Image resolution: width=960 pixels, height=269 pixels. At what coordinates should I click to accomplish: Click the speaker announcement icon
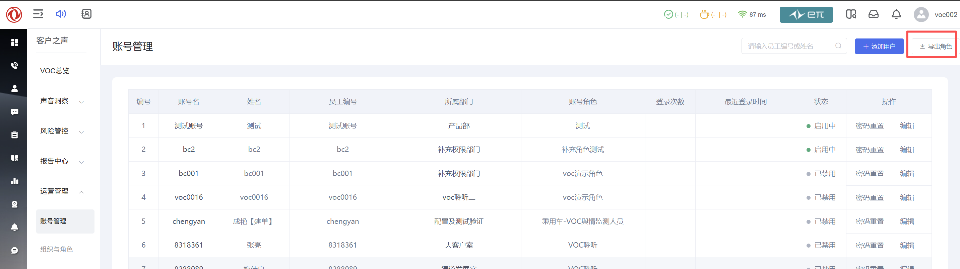click(x=61, y=14)
